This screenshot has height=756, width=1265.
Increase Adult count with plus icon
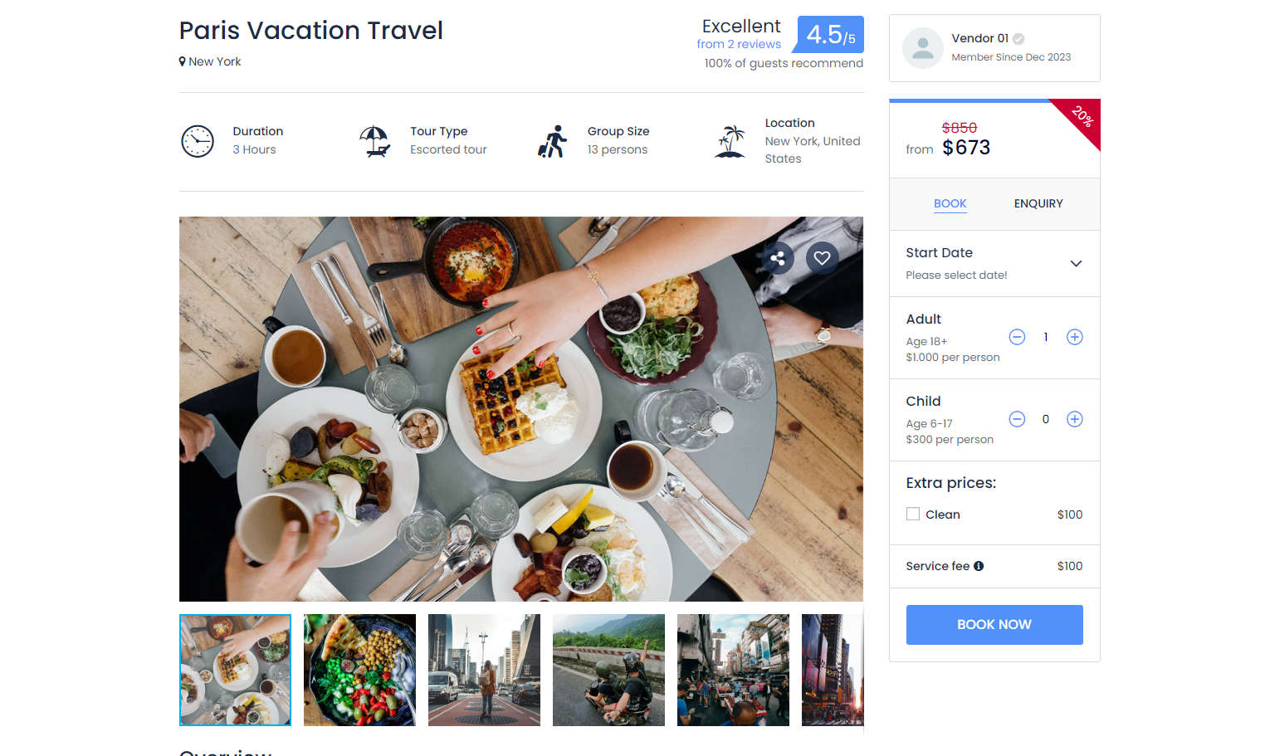point(1074,337)
